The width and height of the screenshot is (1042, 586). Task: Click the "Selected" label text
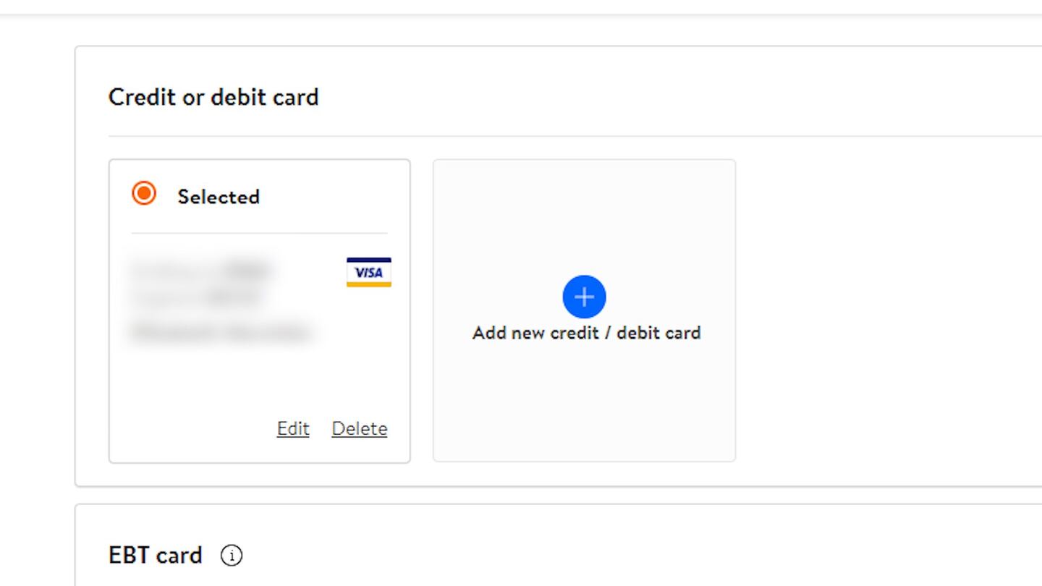tap(219, 197)
